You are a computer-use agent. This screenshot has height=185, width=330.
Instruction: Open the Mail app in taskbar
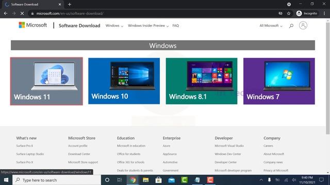pyautogui.click(x=172, y=180)
